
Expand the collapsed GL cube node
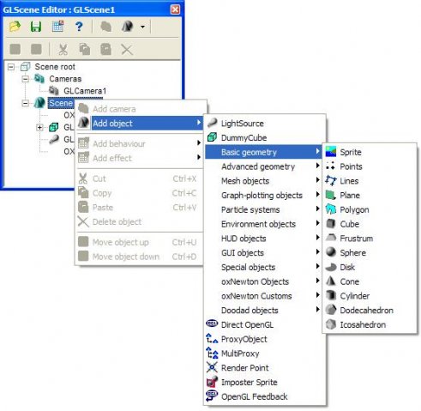coord(39,127)
